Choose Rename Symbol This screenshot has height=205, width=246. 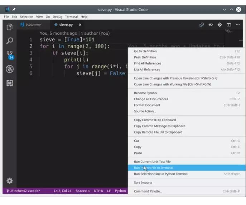point(187,93)
